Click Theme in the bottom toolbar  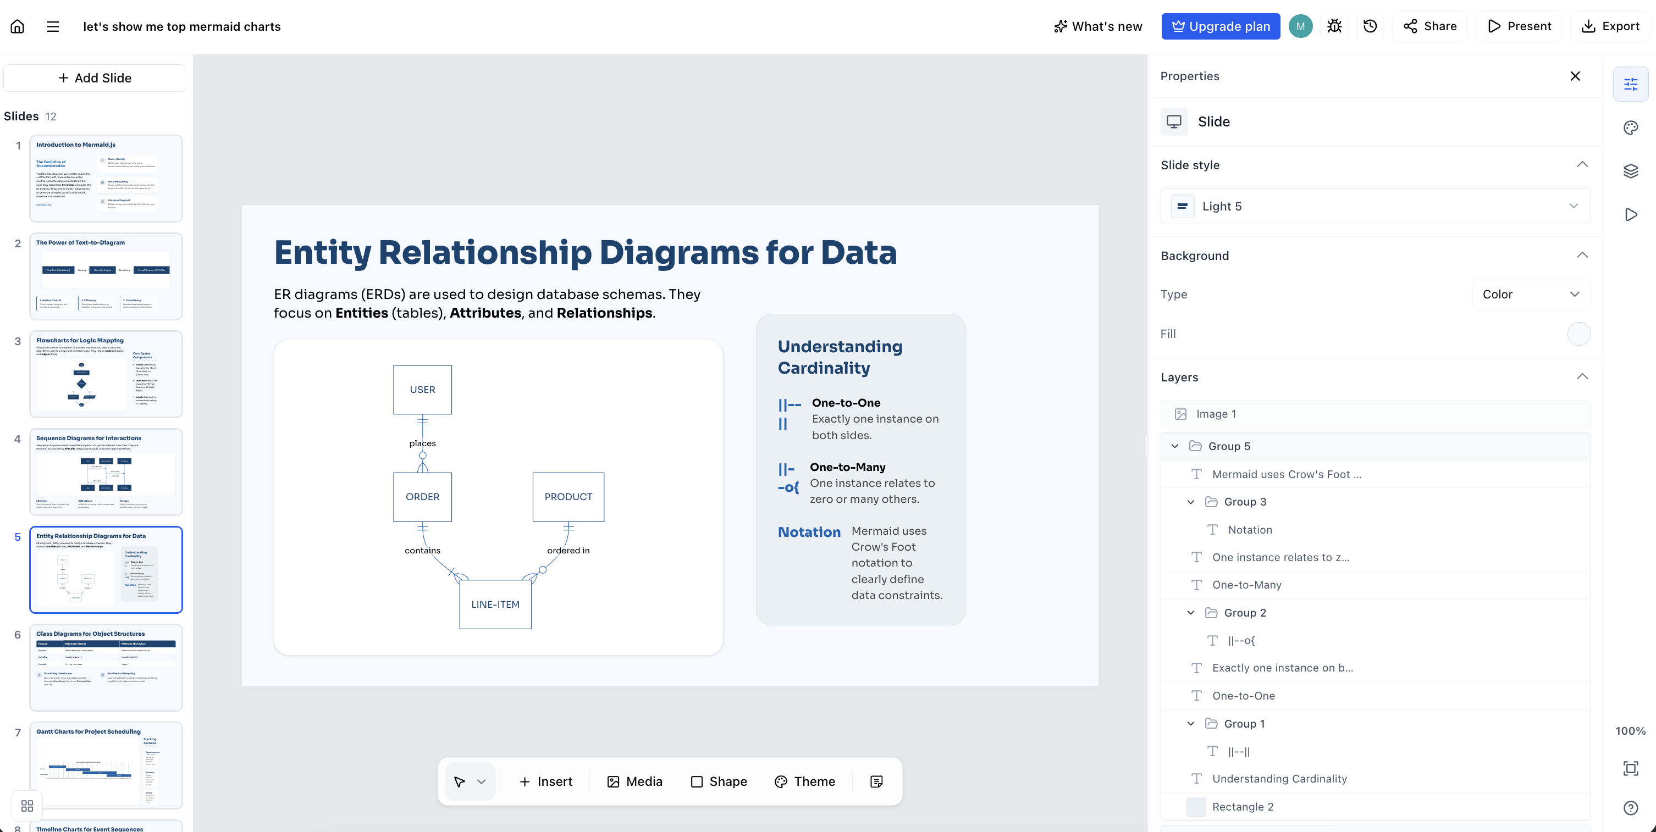805,781
